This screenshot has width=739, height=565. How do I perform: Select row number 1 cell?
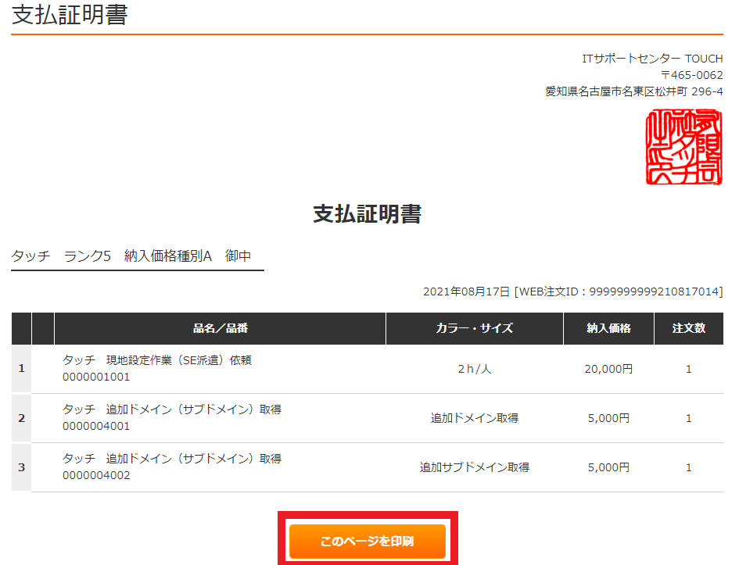(21, 368)
